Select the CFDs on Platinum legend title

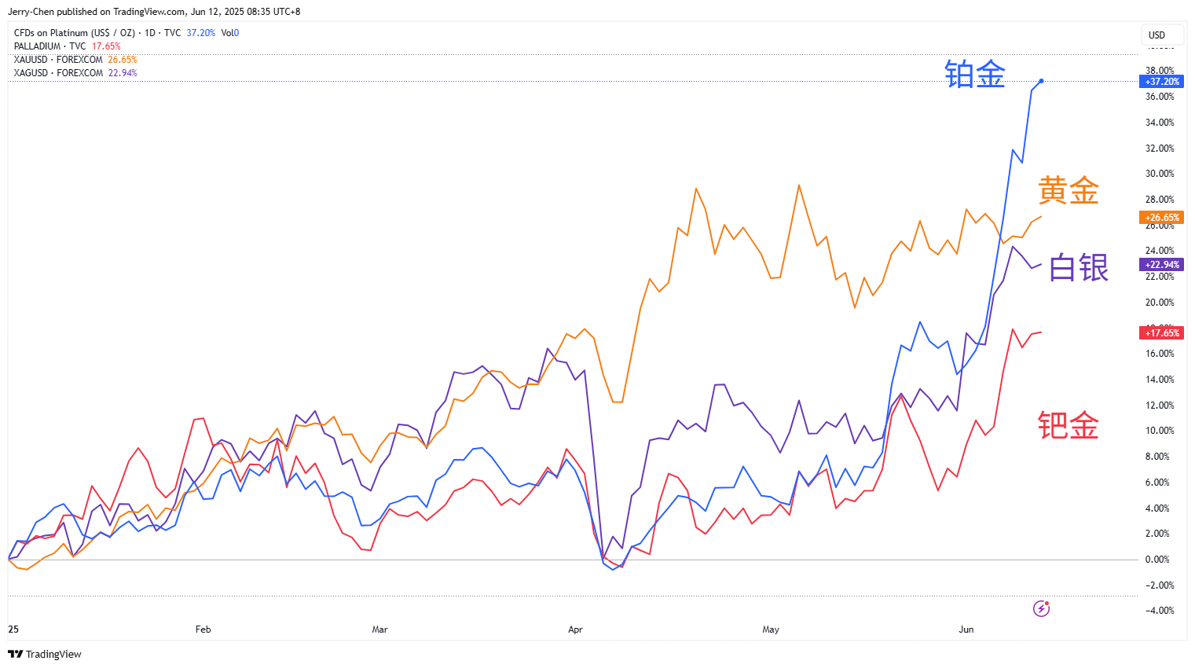(74, 33)
